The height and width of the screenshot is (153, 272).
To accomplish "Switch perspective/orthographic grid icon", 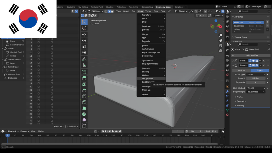I will (x=221, y=51).
